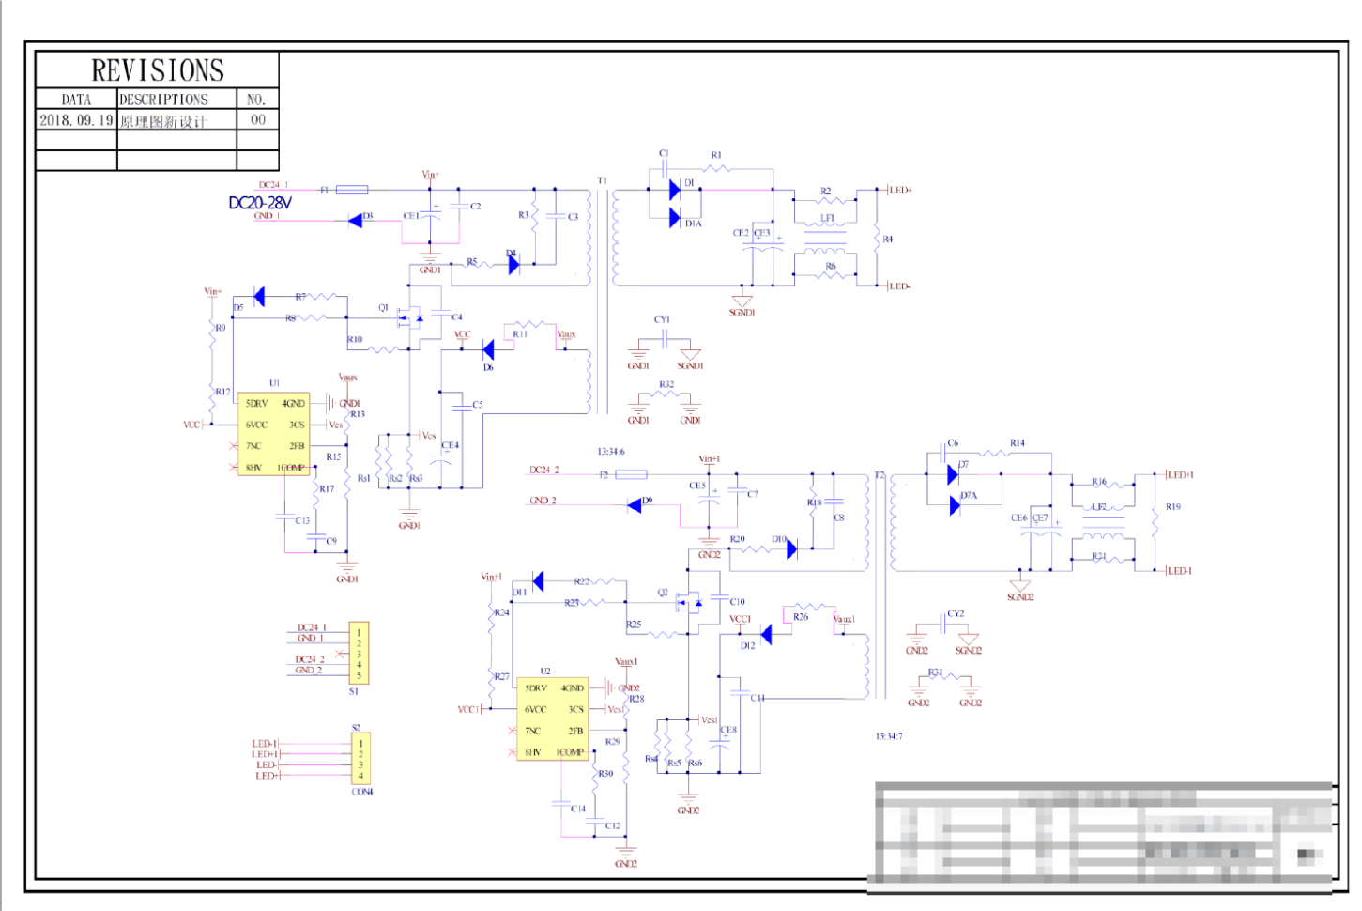Click the 13:34:7 turns ratio note
This screenshot has height=911, width=1362.
click(x=889, y=736)
